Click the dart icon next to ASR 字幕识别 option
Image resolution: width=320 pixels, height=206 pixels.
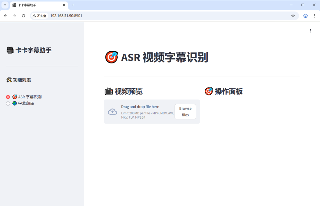point(15,97)
